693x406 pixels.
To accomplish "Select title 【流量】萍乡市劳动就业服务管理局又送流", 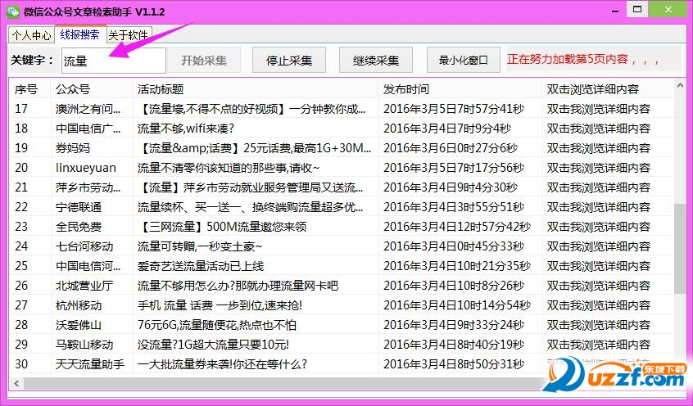I will [250, 187].
